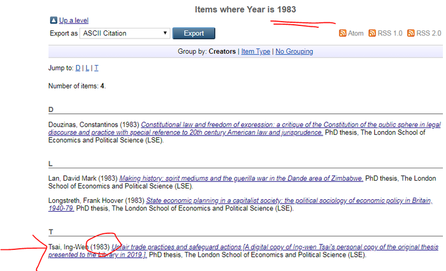Open Longstreth State economic planning thesis

coord(240,205)
